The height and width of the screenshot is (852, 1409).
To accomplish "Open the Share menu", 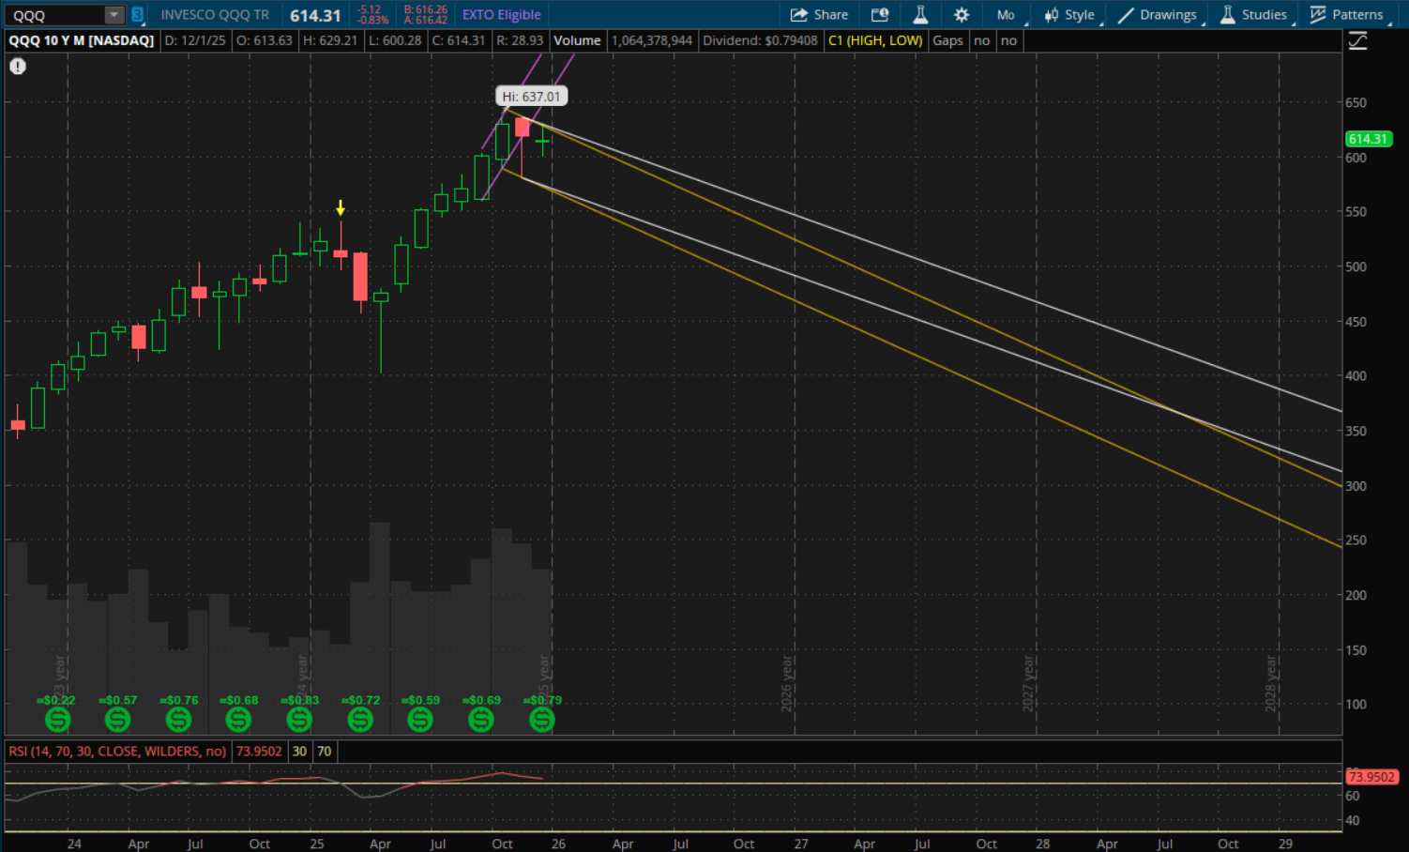I will 819,15.
